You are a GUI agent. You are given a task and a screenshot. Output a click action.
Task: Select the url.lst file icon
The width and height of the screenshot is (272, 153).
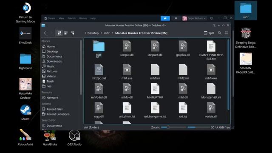183,108
